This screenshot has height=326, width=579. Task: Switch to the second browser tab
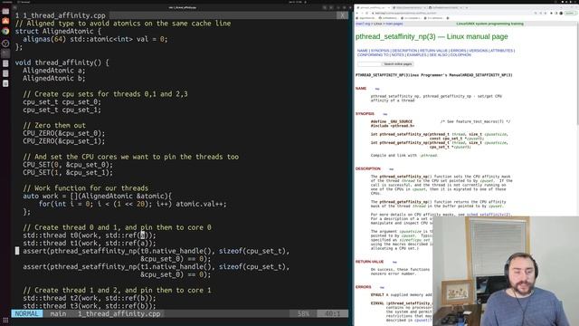pyautogui.click(x=409, y=7)
